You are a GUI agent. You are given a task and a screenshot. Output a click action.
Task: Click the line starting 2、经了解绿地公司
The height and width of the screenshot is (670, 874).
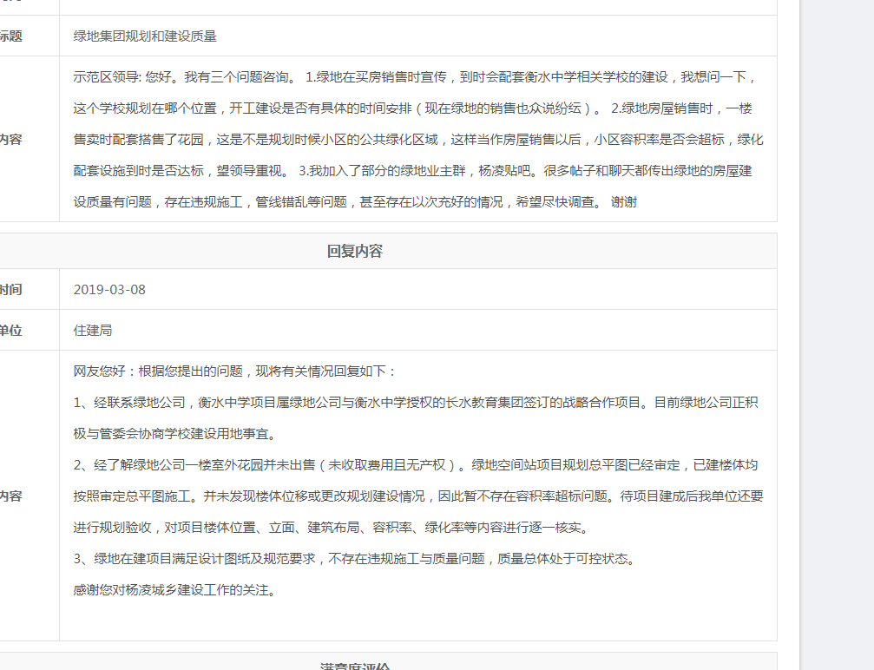415,465
